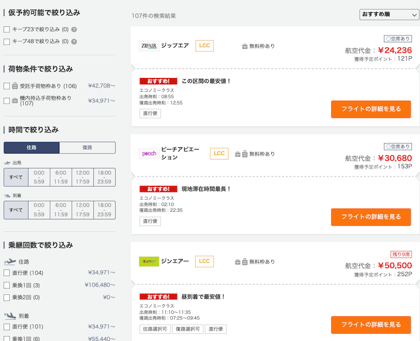Select the 復路 time filter tab
This screenshot has width=420, height=341.
pyautogui.click(x=87, y=148)
